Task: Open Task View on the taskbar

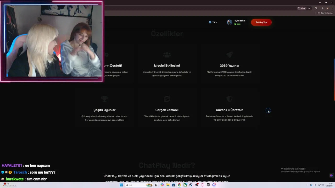Action: 156,185
